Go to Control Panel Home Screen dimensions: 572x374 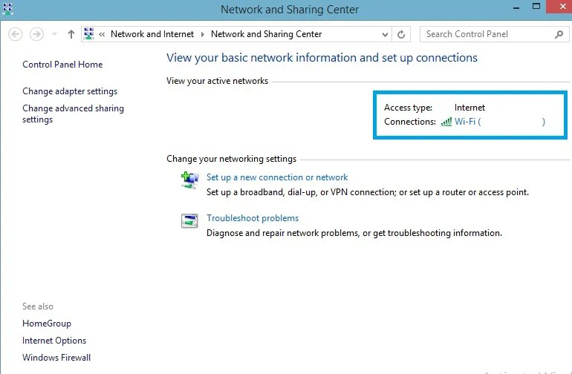click(62, 65)
